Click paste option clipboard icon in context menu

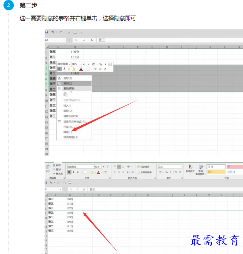tap(65, 94)
